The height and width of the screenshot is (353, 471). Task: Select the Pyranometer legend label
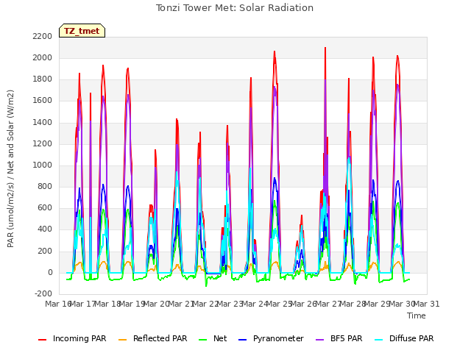click(x=278, y=338)
